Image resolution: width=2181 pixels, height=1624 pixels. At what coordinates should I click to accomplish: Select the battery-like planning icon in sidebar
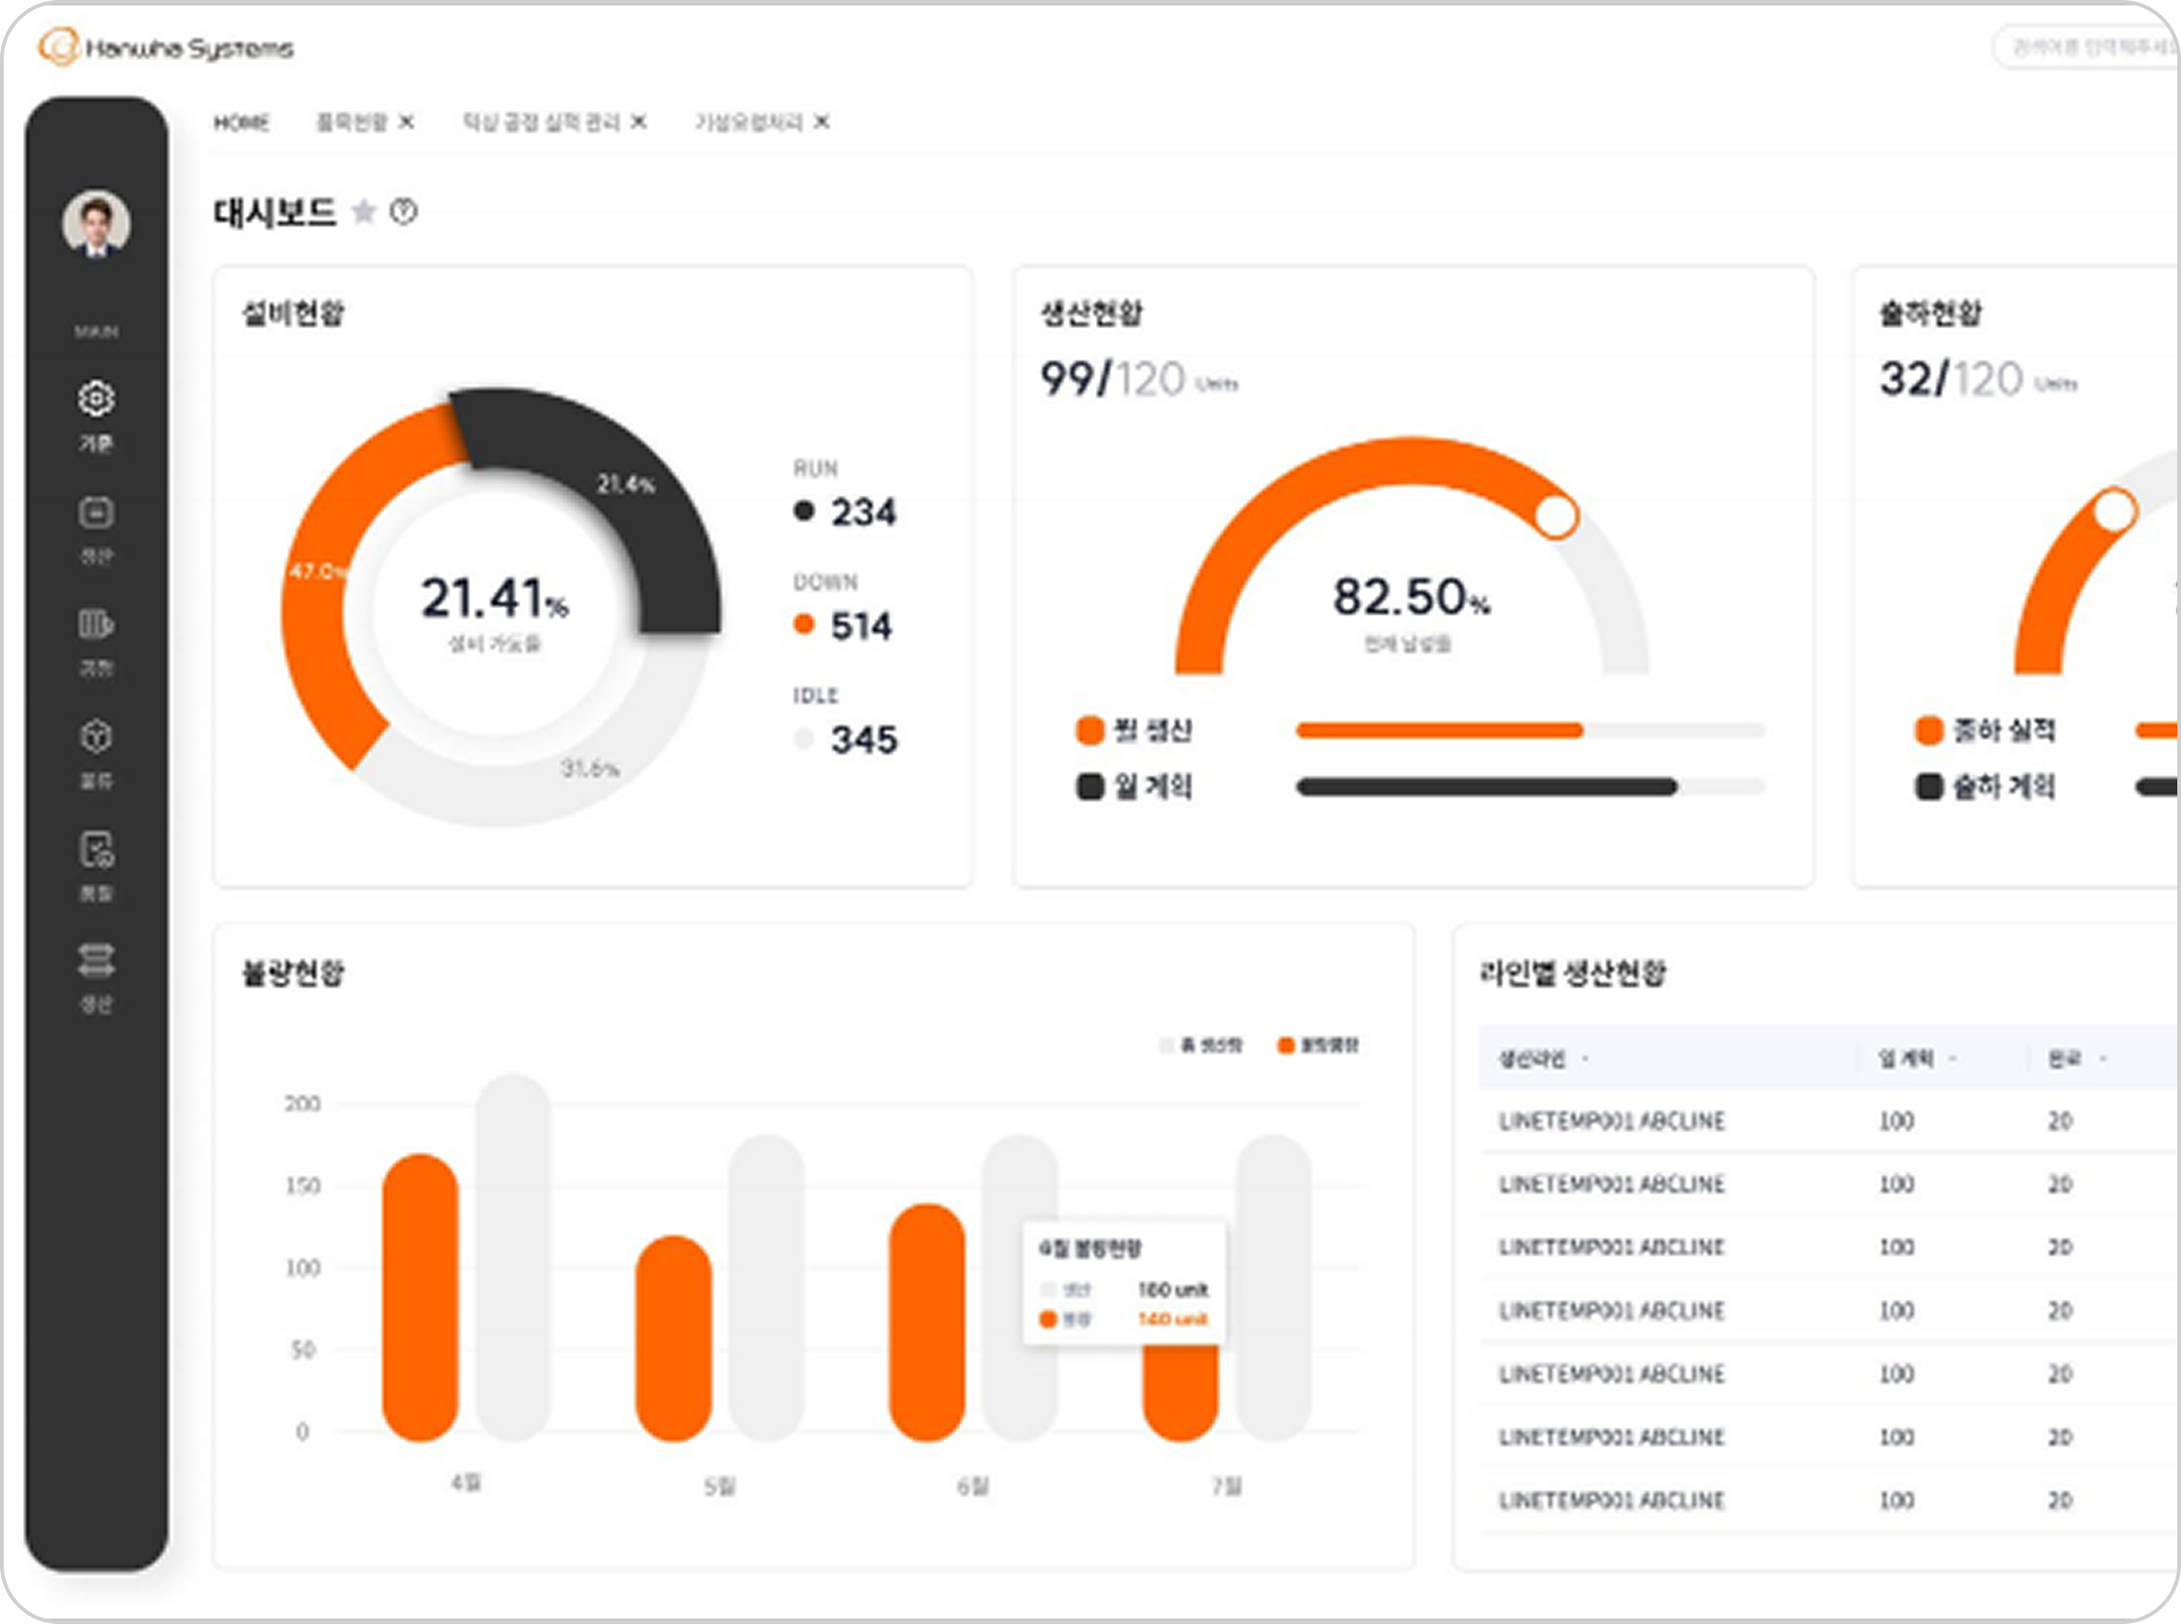pos(96,624)
